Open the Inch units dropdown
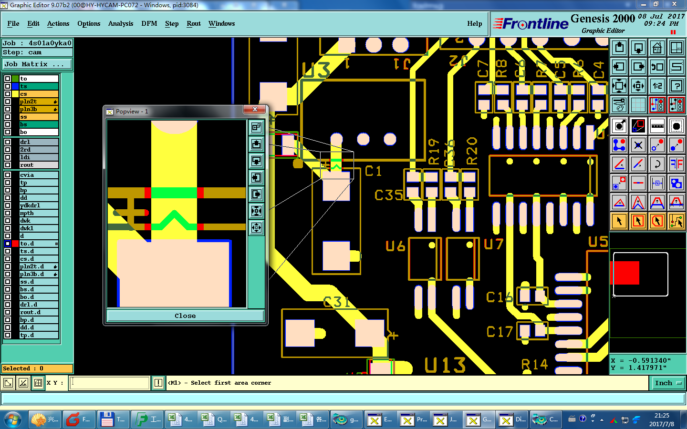 click(x=668, y=383)
